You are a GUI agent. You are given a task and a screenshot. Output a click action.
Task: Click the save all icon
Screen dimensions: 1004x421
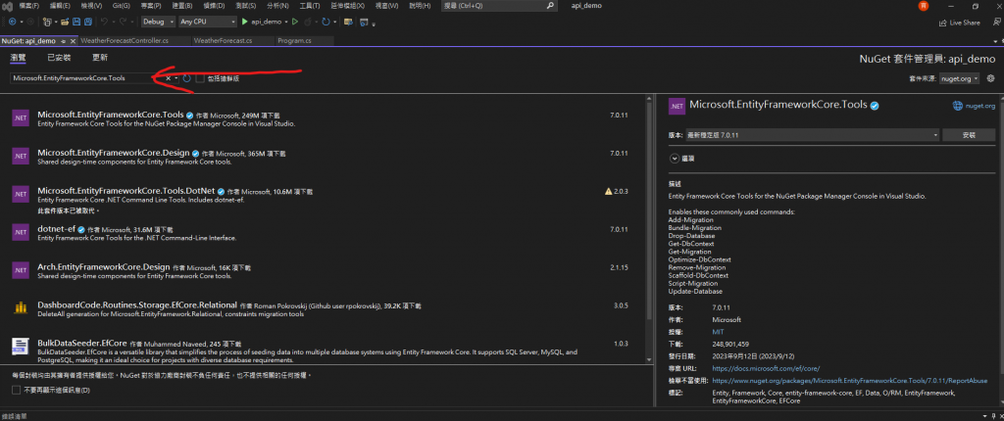point(87,22)
